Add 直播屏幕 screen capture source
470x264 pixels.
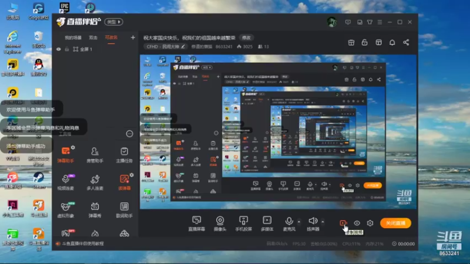(x=197, y=224)
